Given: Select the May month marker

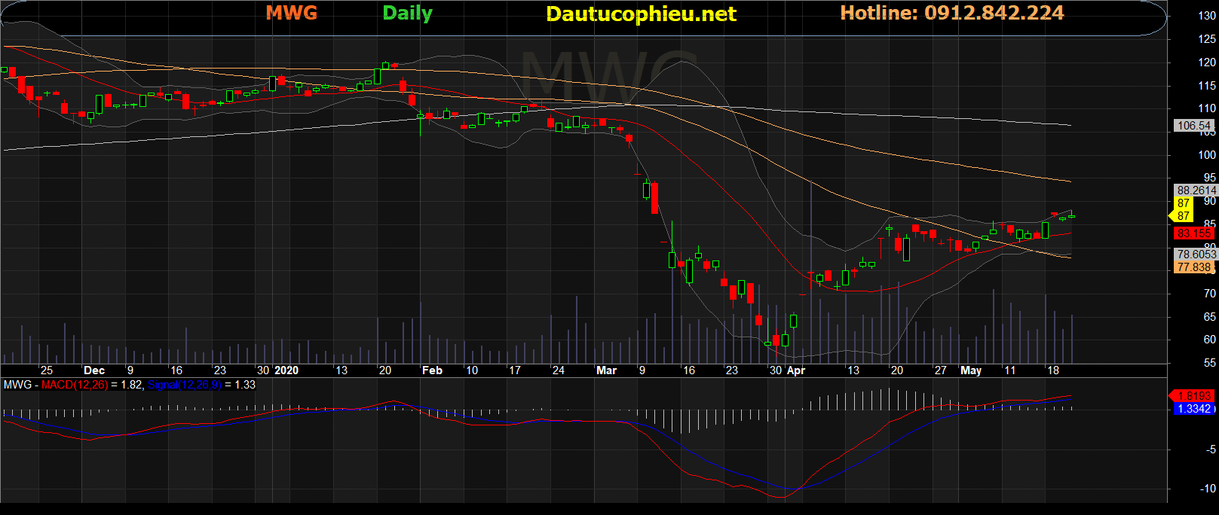Looking at the screenshot, I should tap(971, 370).
